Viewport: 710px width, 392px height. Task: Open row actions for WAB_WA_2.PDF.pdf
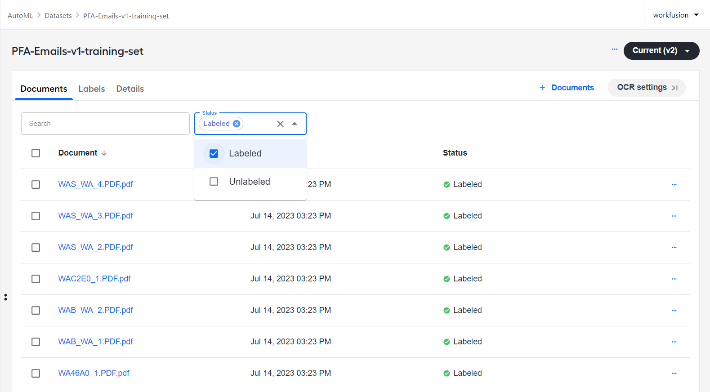[674, 310]
